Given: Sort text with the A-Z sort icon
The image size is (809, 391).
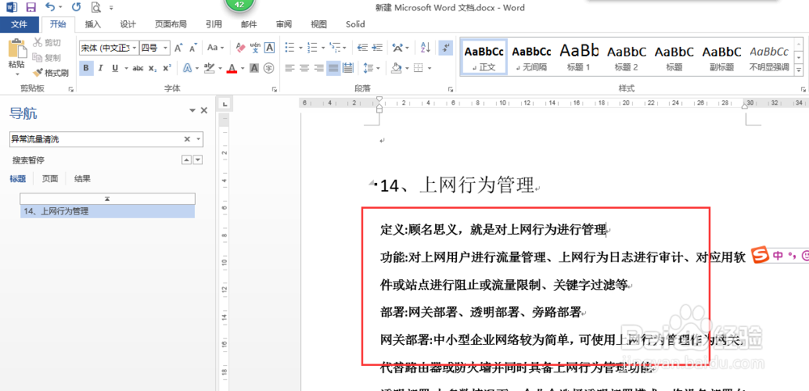Looking at the screenshot, I should [426, 48].
